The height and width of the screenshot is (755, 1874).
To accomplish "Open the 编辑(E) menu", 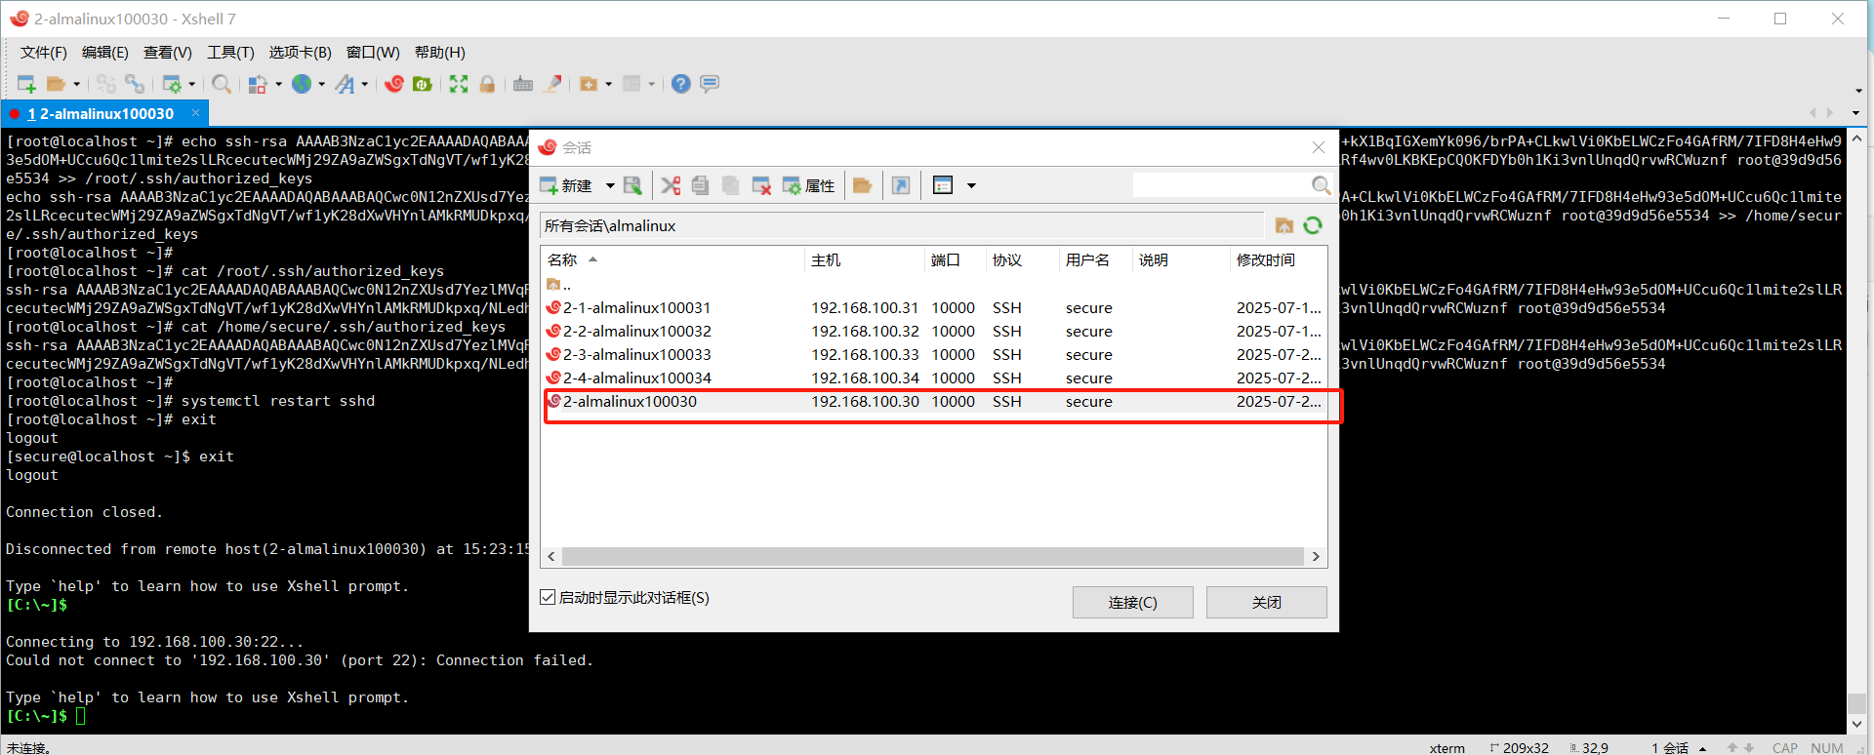I will click(105, 52).
